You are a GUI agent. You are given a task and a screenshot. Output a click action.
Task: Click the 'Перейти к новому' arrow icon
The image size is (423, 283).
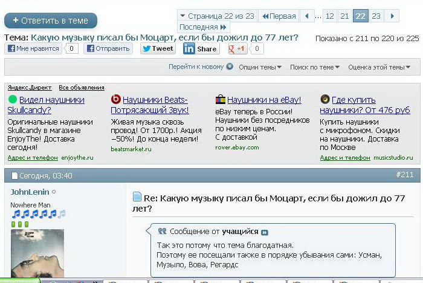coord(230,67)
